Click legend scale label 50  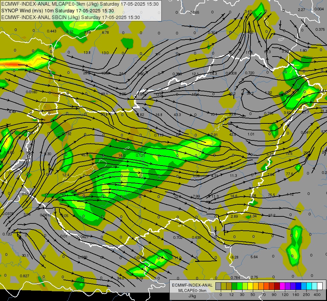pyautogui.click(x=253, y=295)
